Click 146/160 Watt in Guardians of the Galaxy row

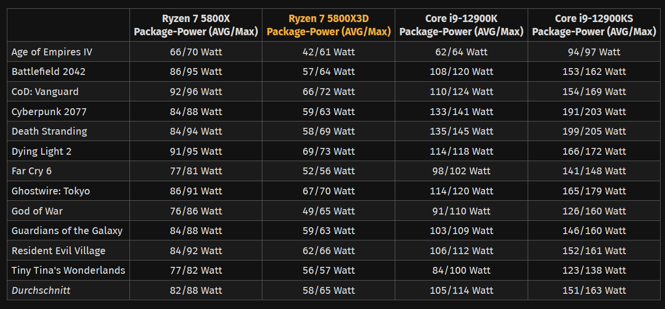(x=594, y=231)
